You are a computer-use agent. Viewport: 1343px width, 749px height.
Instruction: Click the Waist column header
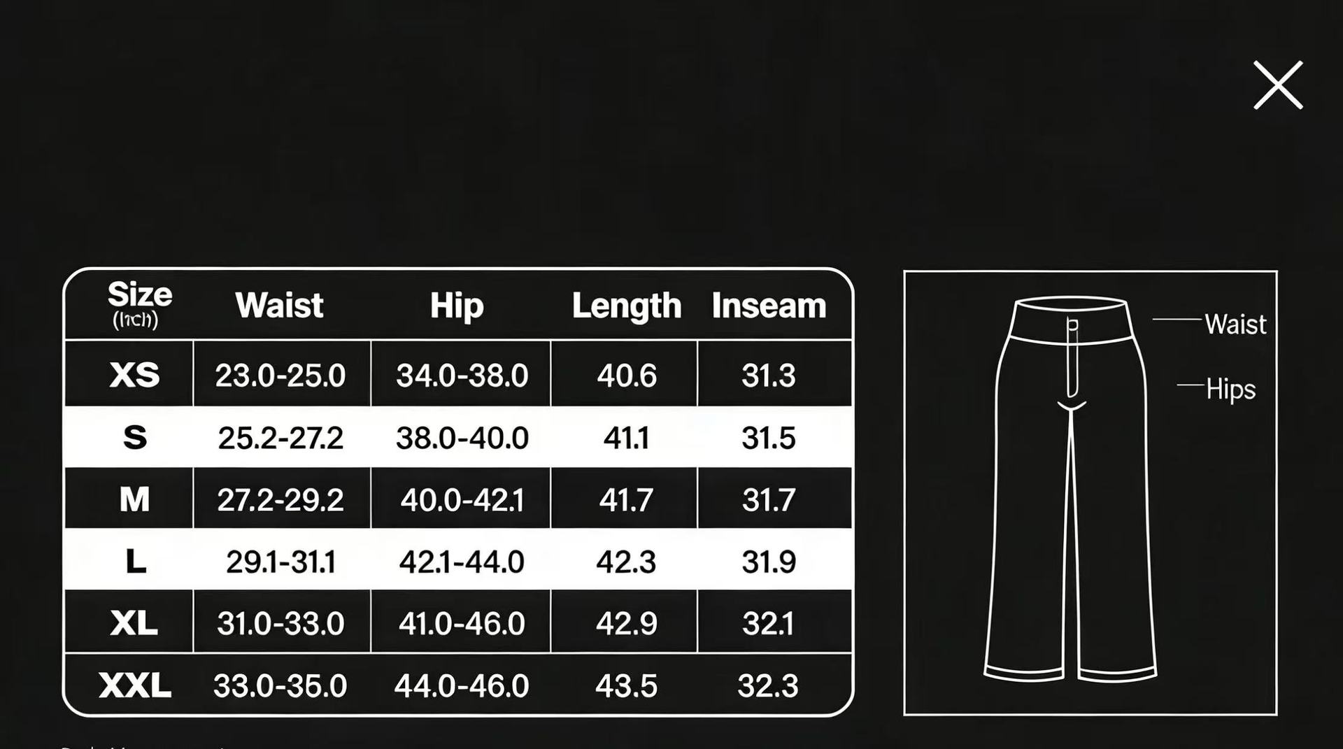point(279,306)
